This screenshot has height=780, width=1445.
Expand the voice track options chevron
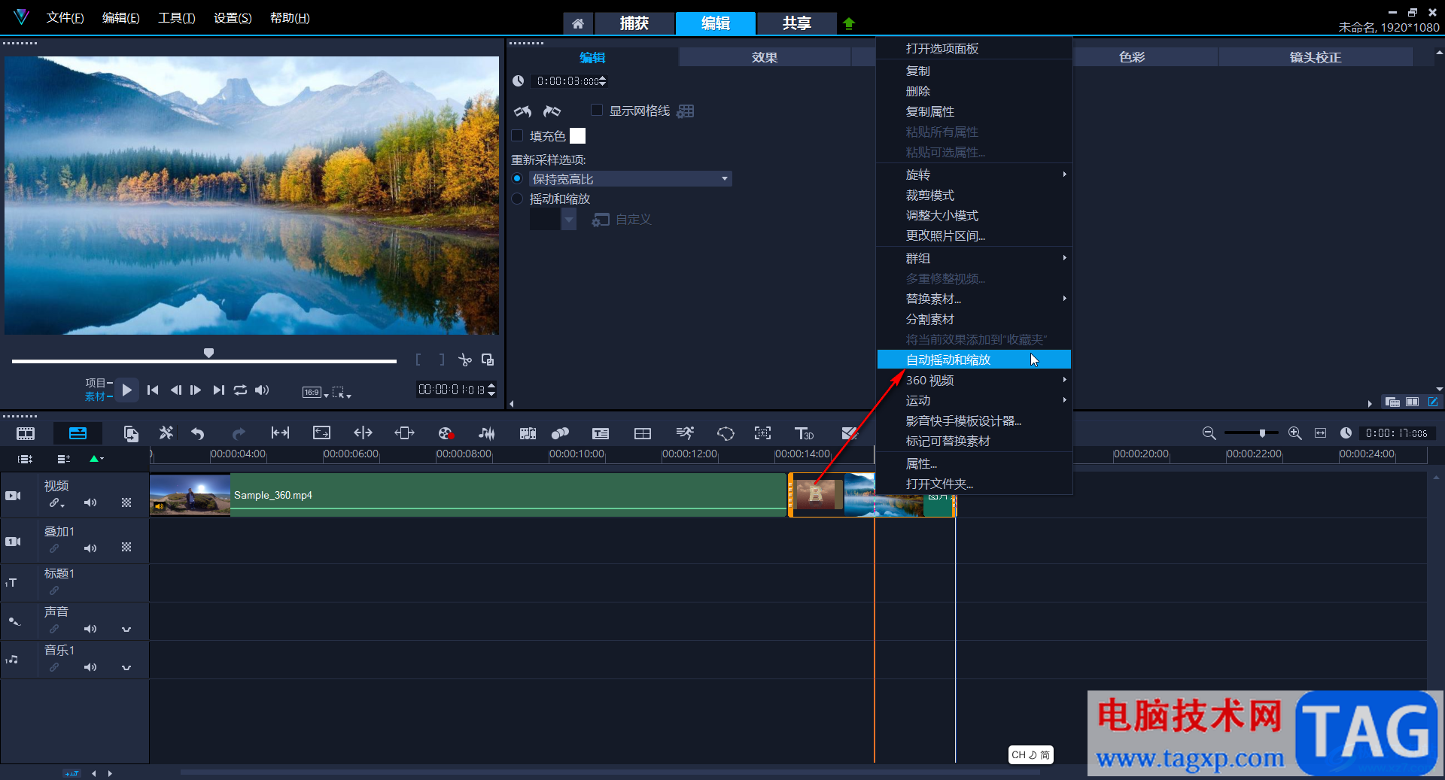[126, 629]
